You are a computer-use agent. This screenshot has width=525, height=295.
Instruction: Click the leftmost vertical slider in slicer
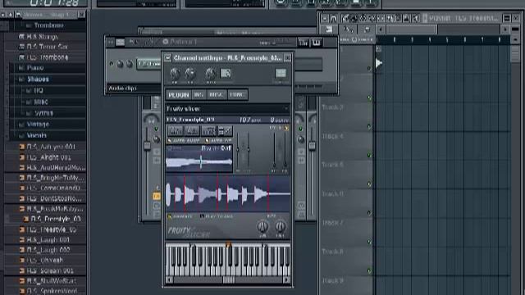point(238,150)
